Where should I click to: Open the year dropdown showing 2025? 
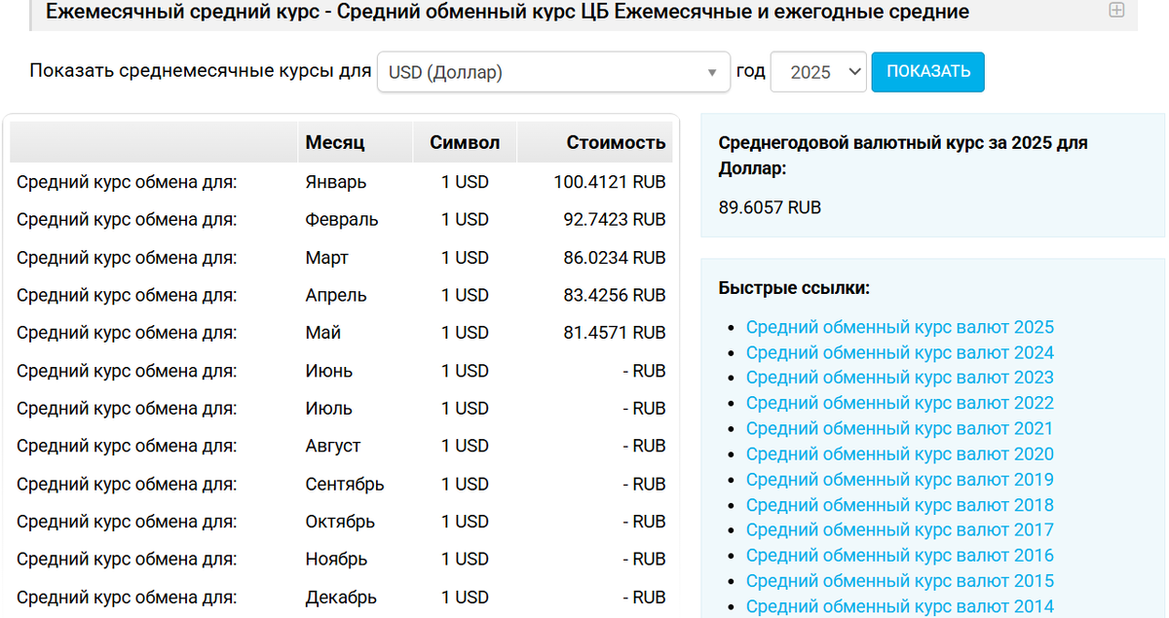pos(818,71)
